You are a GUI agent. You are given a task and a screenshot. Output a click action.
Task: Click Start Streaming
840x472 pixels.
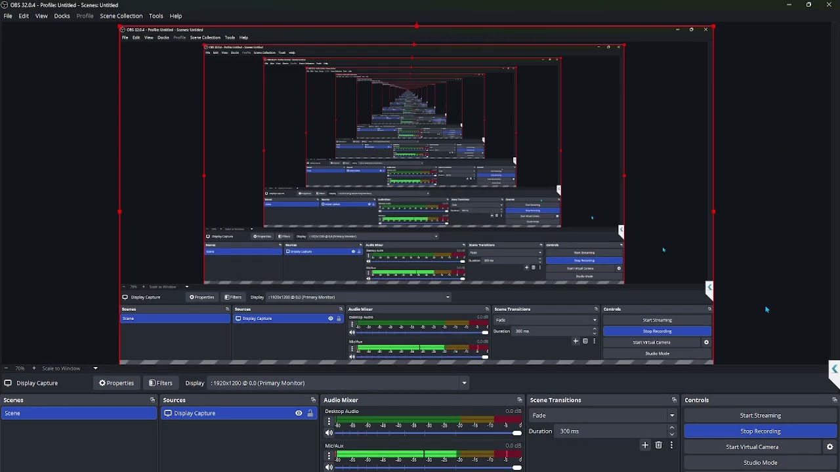(760, 416)
